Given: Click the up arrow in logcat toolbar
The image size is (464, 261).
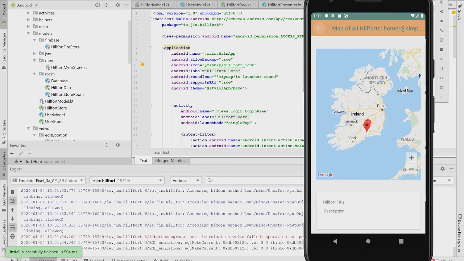Looking at the screenshot, I should click(x=12, y=210).
